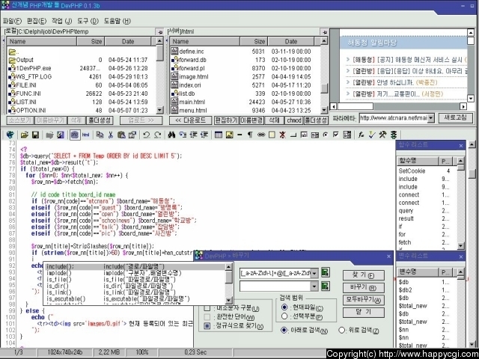Click the green icon beside the replace field
The width and height of the screenshot is (479, 359).
(326, 286)
